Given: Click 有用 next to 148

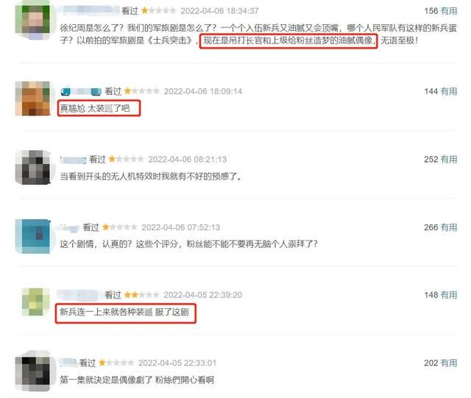Looking at the screenshot, I should coord(449,295).
